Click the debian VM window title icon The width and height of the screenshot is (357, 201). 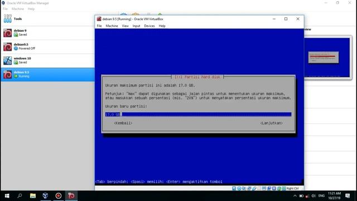99,19
